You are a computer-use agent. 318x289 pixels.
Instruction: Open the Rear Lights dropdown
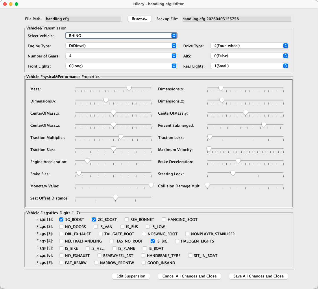click(249, 66)
